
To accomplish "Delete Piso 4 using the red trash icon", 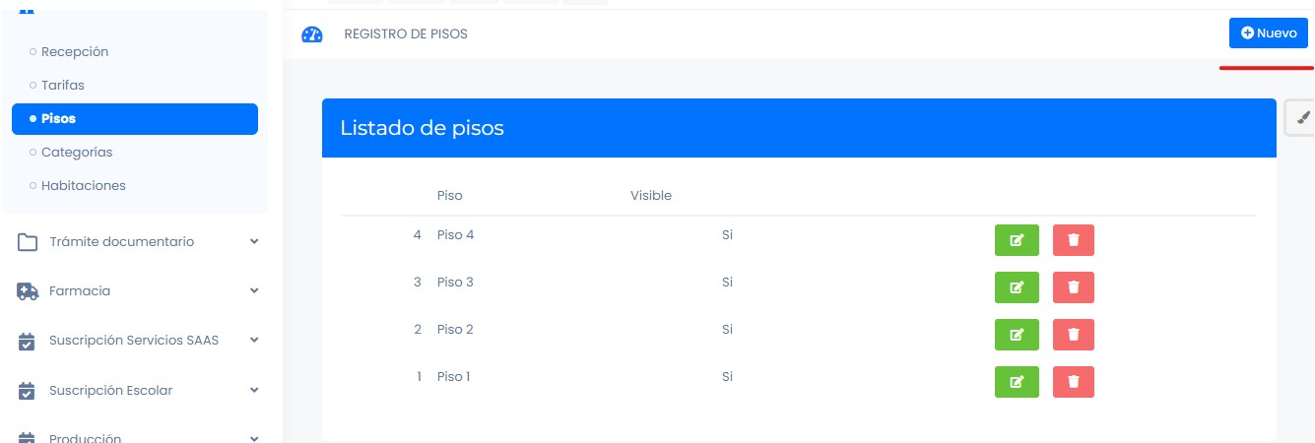I will (x=1073, y=240).
